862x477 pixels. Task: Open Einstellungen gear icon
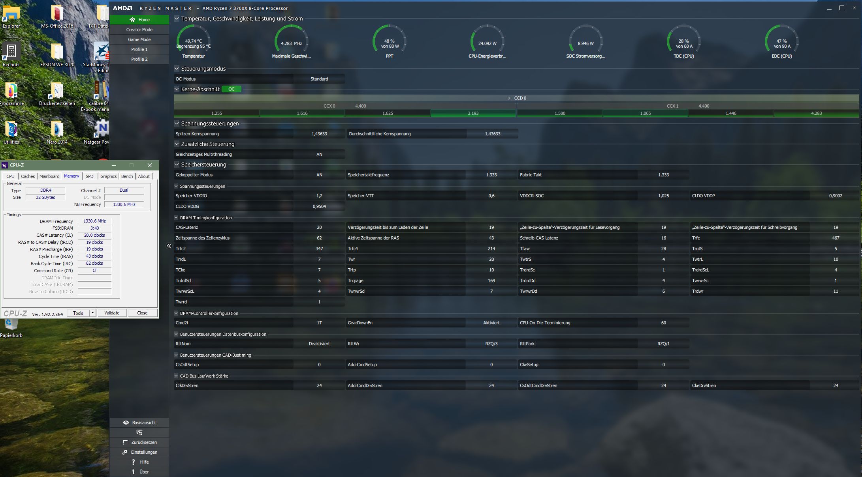tap(125, 452)
